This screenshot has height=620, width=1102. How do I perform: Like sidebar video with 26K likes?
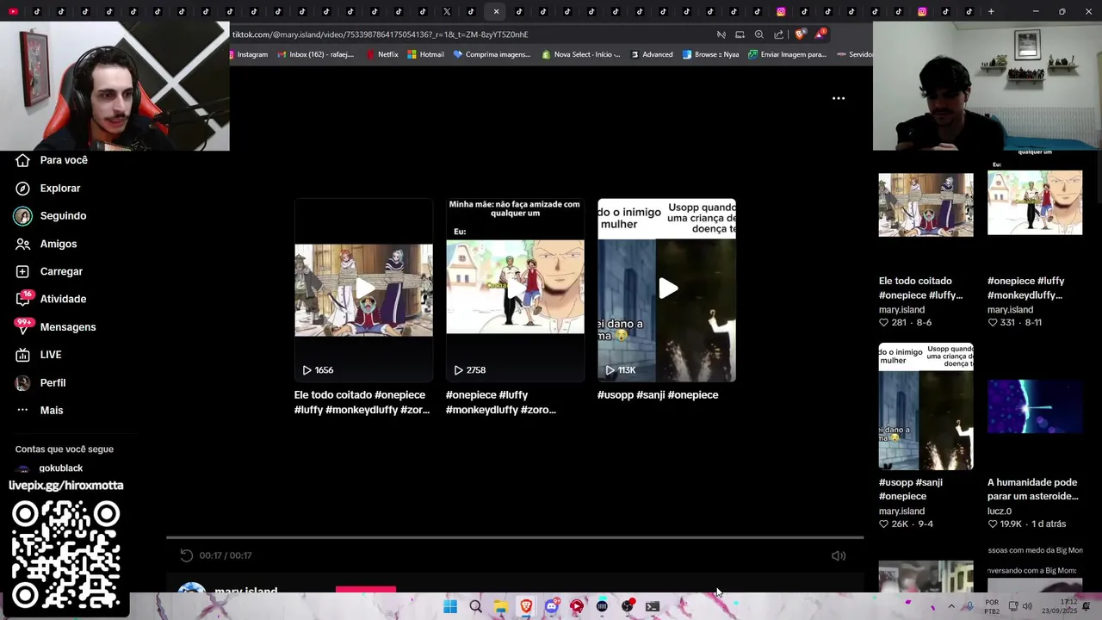(883, 524)
